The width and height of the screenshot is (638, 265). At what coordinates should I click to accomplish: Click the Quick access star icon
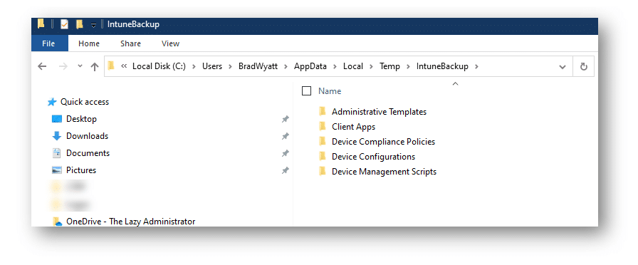[52, 102]
